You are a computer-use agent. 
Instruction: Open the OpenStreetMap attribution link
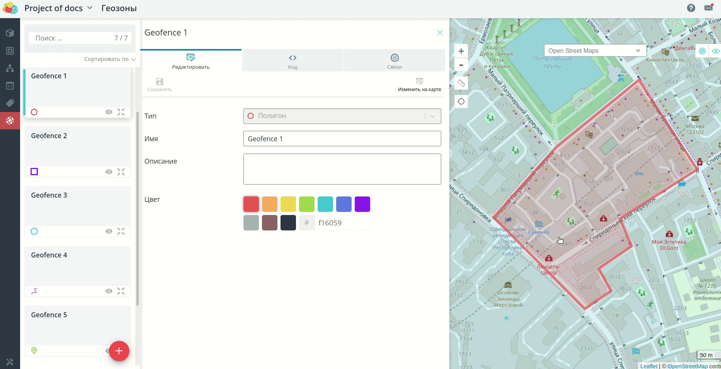[x=687, y=366]
